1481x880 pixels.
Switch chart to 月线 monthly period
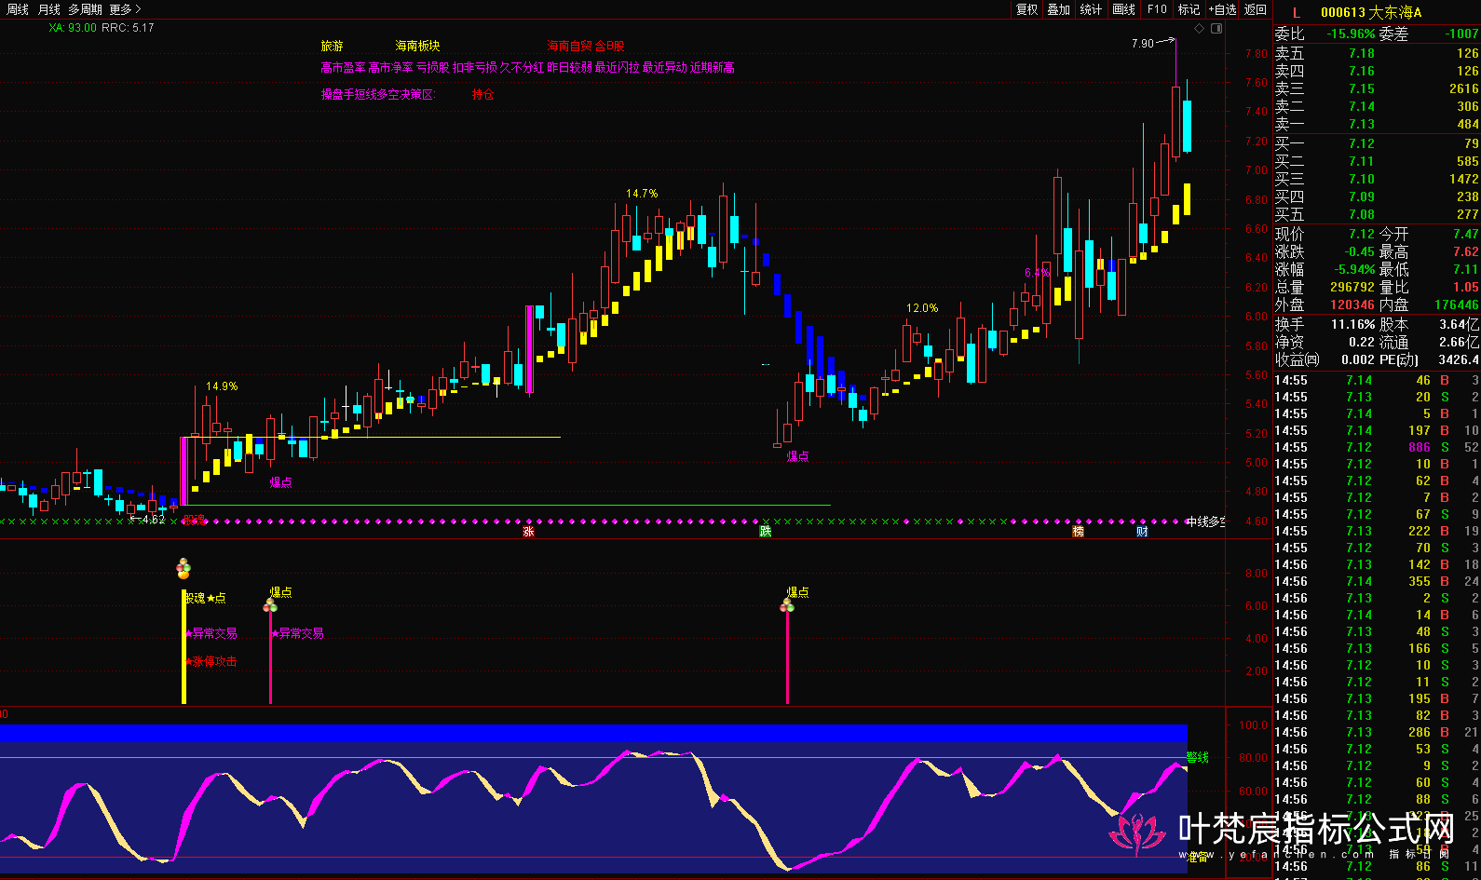pos(49,9)
